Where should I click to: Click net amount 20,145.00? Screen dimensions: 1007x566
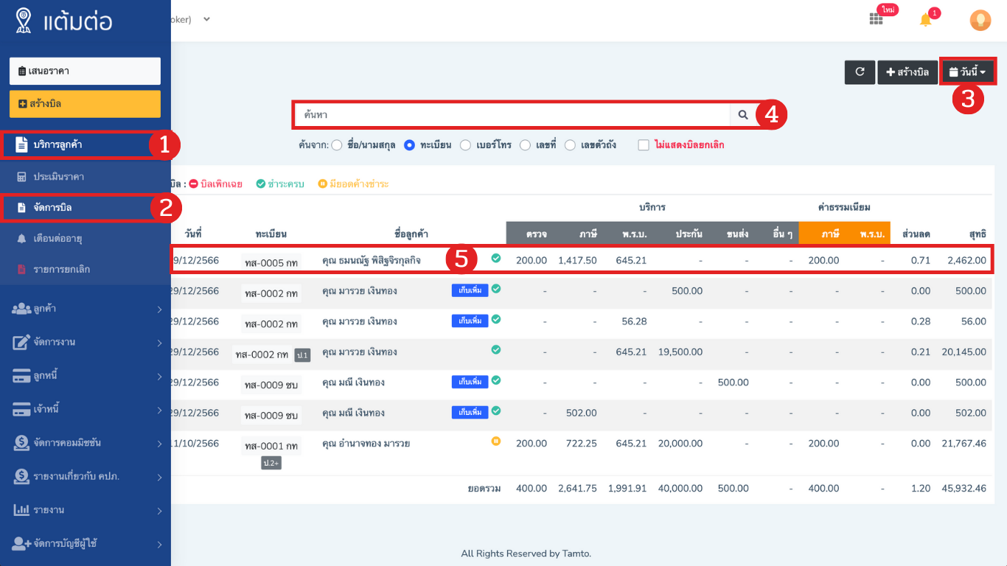[x=964, y=352]
